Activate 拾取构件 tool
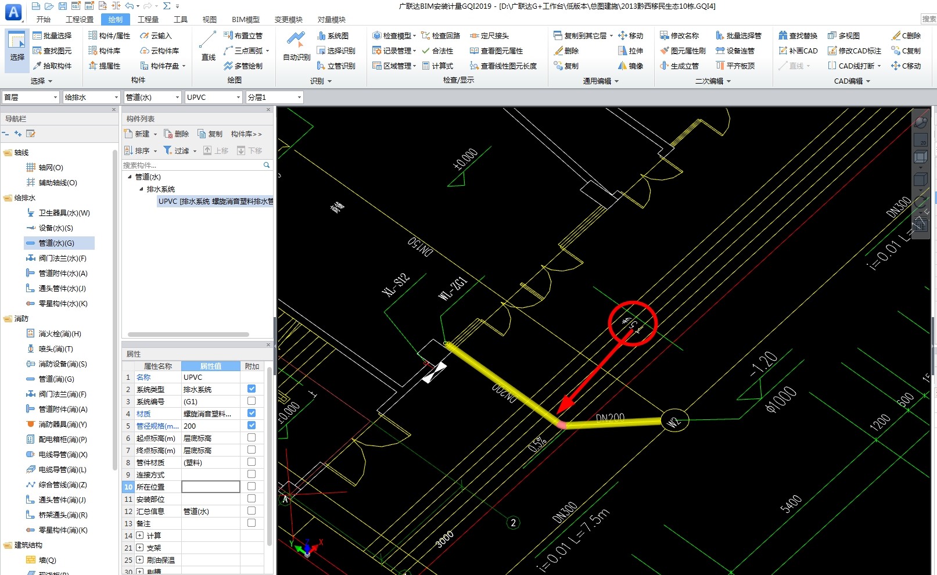 point(52,66)
